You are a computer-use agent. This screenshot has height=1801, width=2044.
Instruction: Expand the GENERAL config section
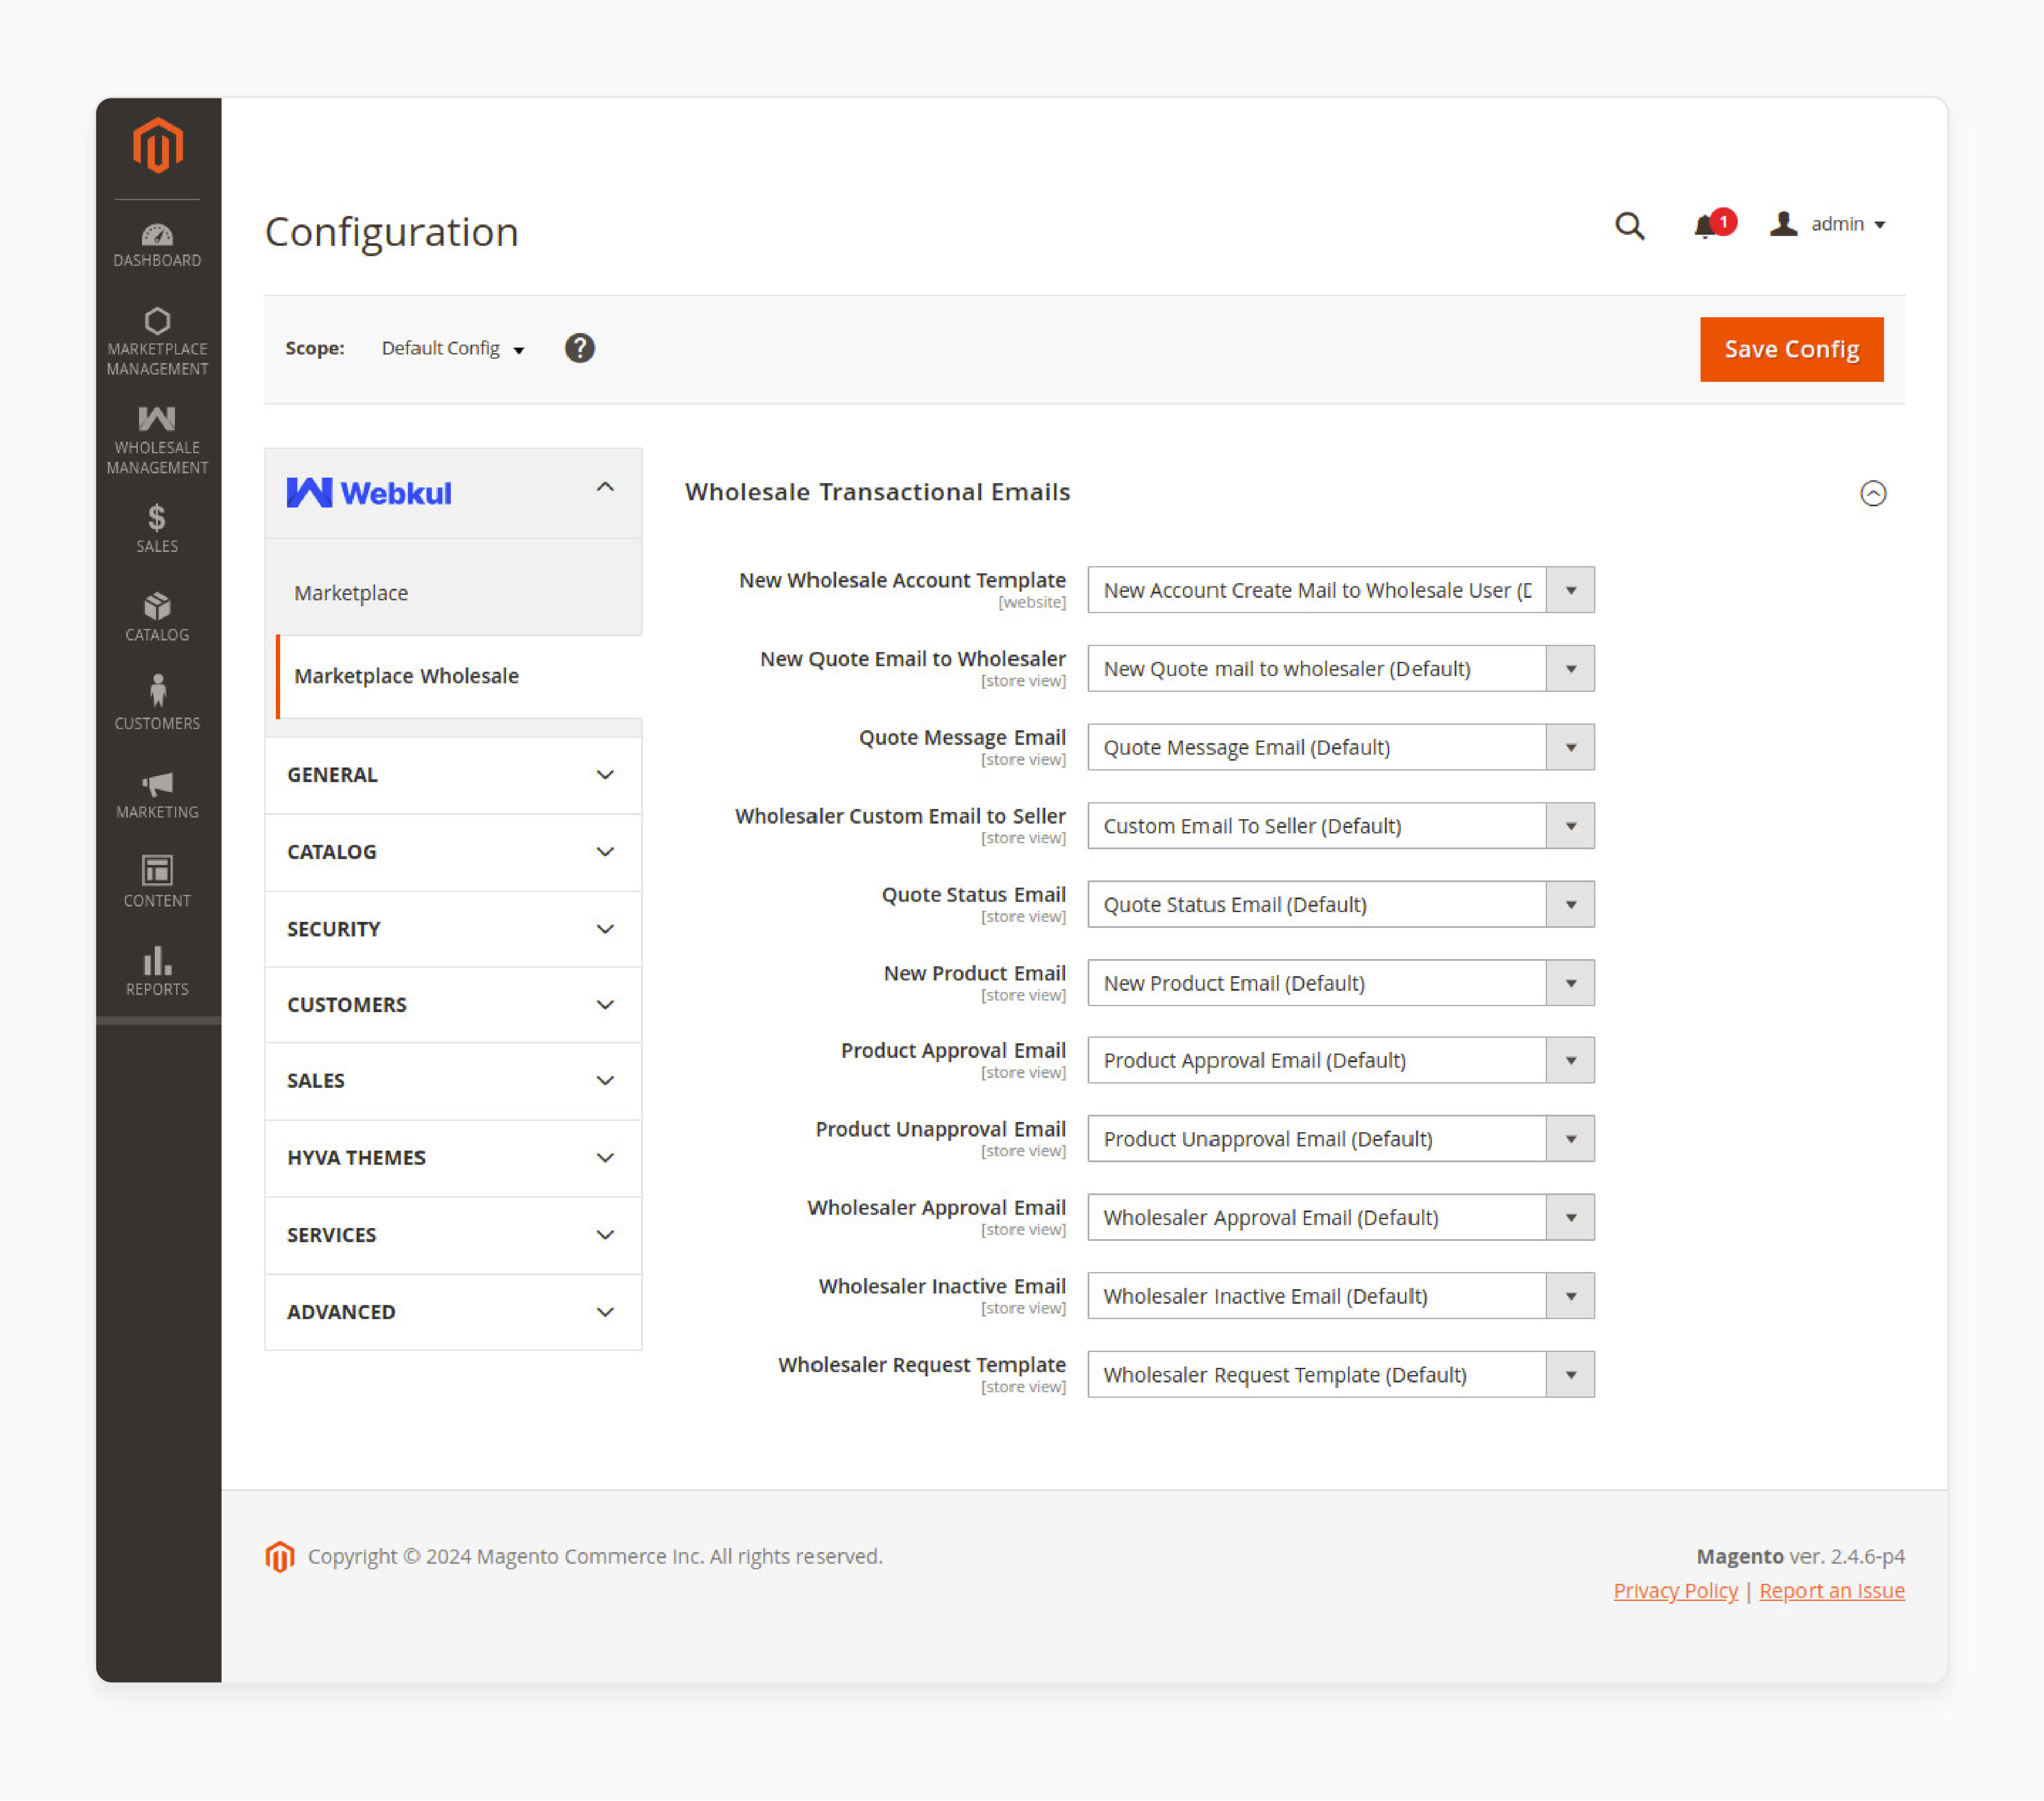tap(453, 775)
